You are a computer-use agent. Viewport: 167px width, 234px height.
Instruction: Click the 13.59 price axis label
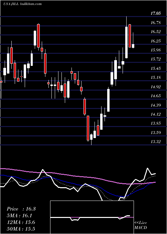click(156, 133)
